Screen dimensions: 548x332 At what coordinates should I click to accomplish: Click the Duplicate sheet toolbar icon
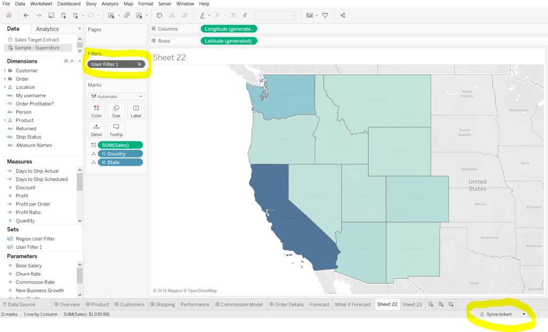127,16
